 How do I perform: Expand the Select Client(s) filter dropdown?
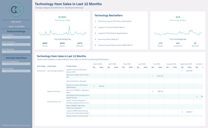click(16, 71)
